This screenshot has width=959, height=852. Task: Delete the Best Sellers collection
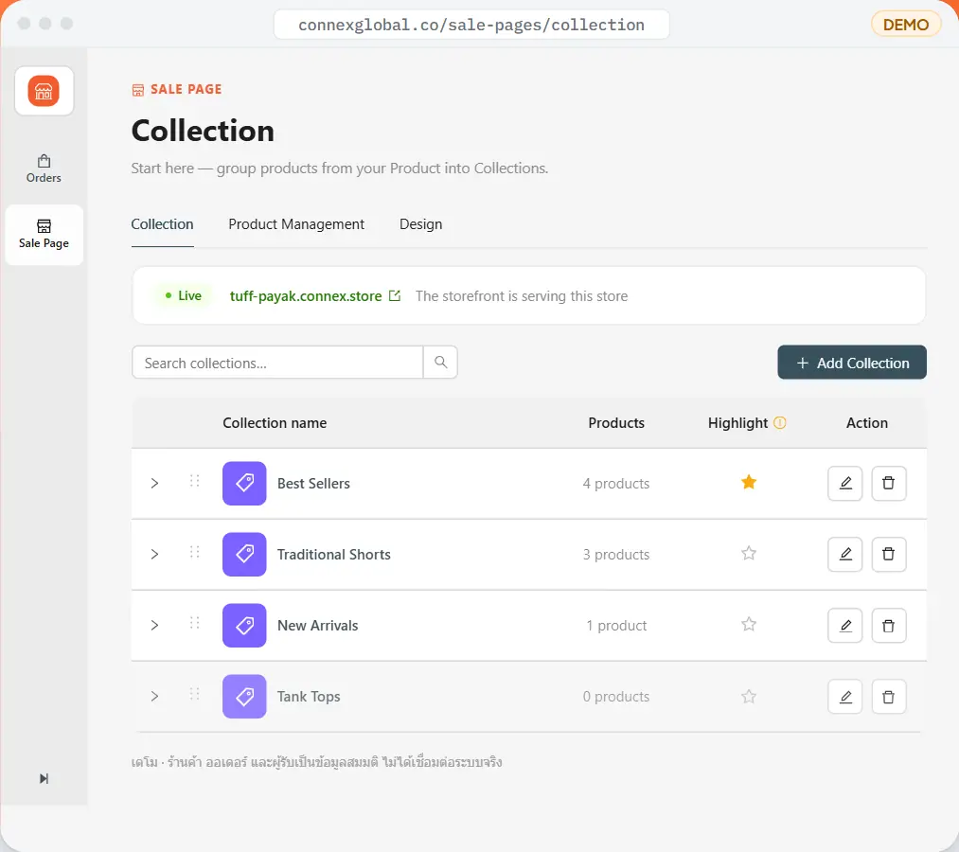point(889,483)
